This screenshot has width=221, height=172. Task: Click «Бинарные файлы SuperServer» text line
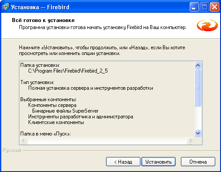click(x=65, y=111)
